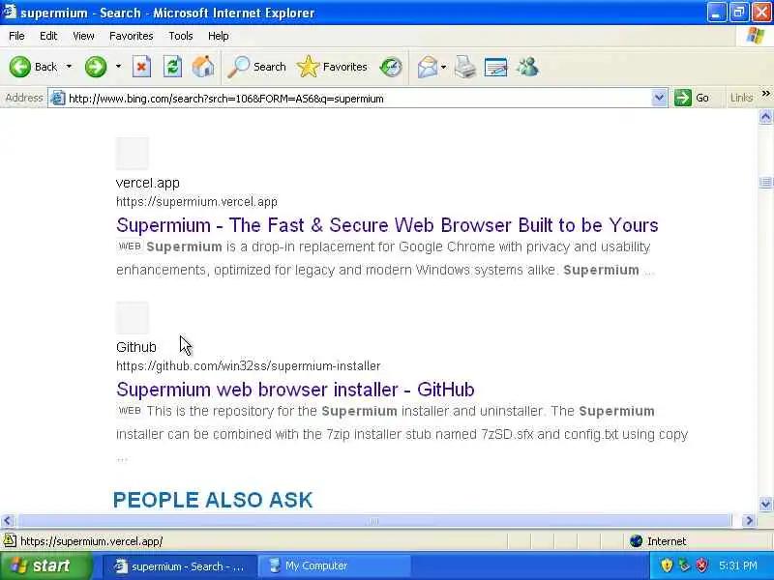Click the github.com/win32ss/supermium-installer URL text
Viewport: 774px width, 580px height.
pyautogui.click(x=249, y=366)
